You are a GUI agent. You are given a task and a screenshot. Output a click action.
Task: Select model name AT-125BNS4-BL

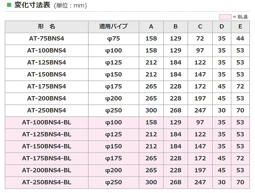[47, 134]
